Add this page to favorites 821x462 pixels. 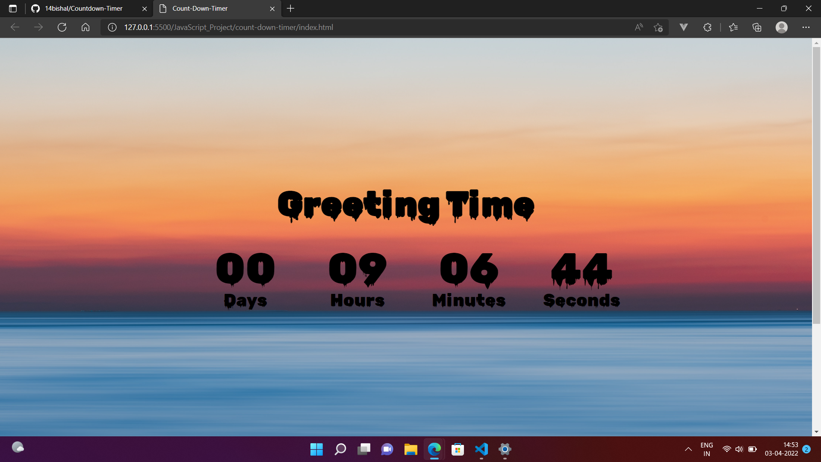[659, 27]
